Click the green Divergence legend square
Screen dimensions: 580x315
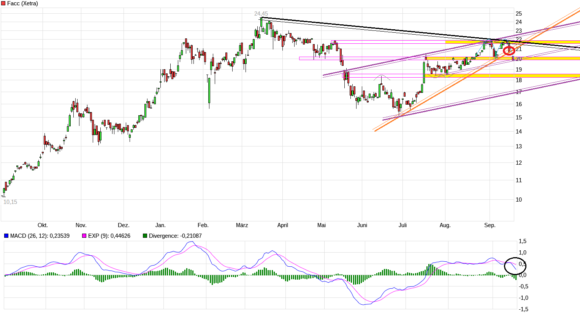(145, 236)
